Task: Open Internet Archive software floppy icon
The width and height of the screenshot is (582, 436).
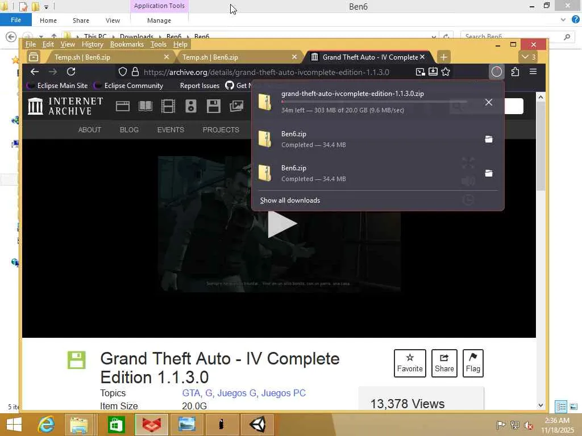Action: pyautogui.click(x=214, y=106)
